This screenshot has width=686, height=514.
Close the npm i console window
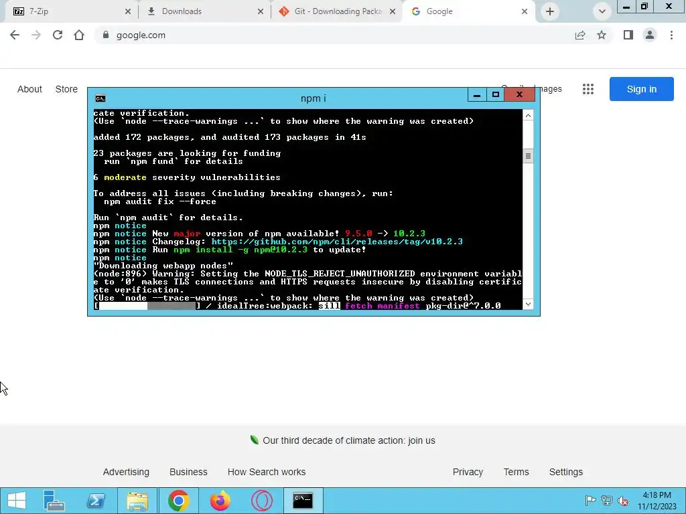519,94
